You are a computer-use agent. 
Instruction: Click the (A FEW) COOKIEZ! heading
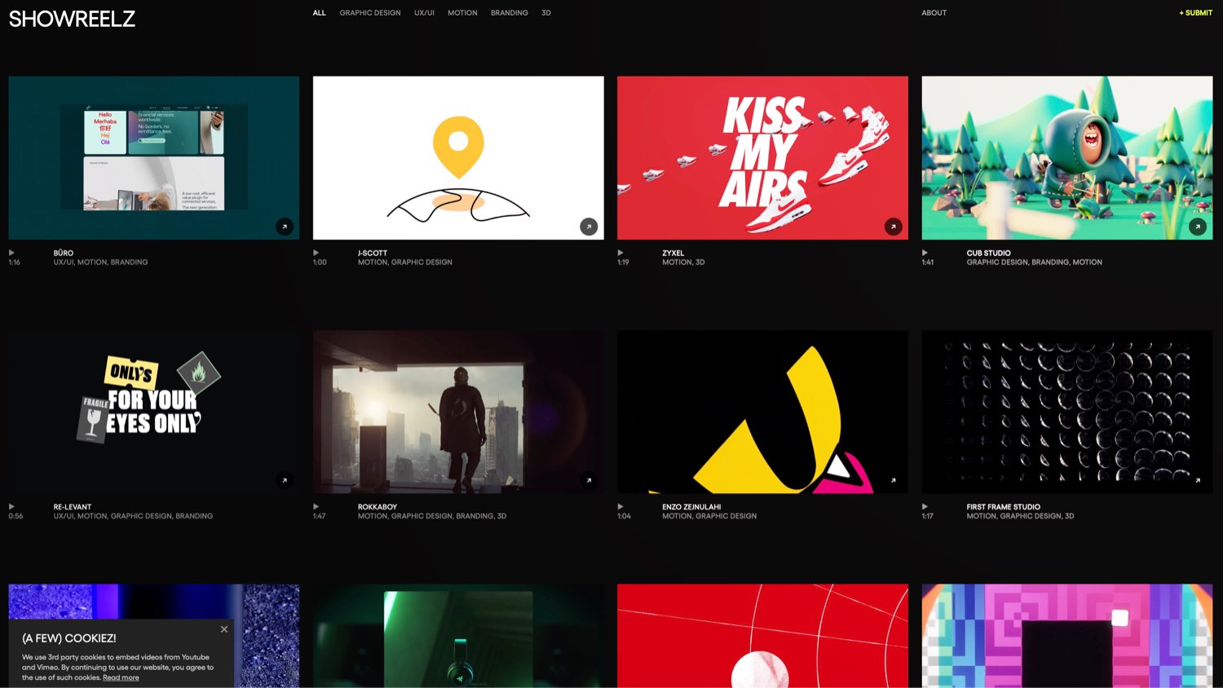69,638
